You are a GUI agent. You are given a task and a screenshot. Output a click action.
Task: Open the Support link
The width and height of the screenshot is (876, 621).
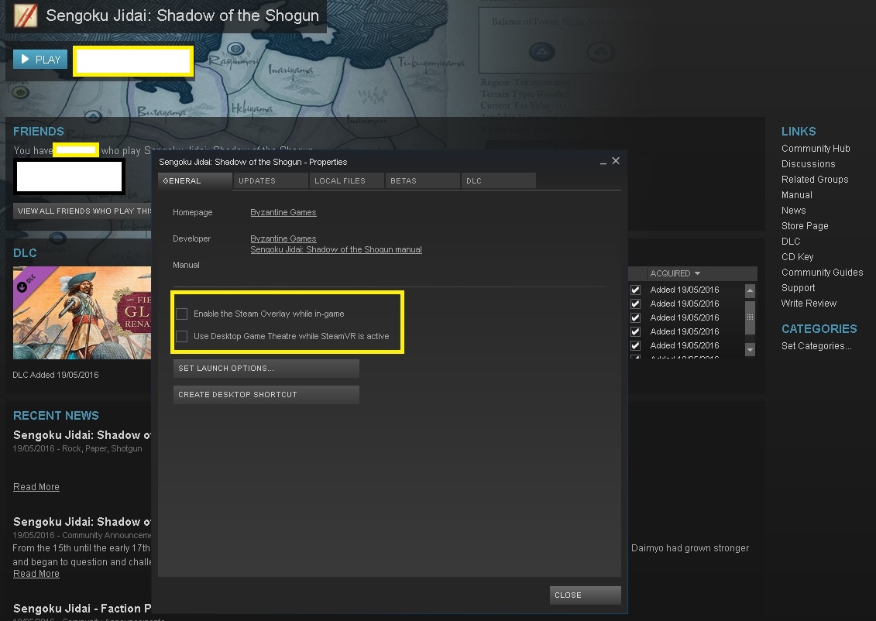coord(799,288)
